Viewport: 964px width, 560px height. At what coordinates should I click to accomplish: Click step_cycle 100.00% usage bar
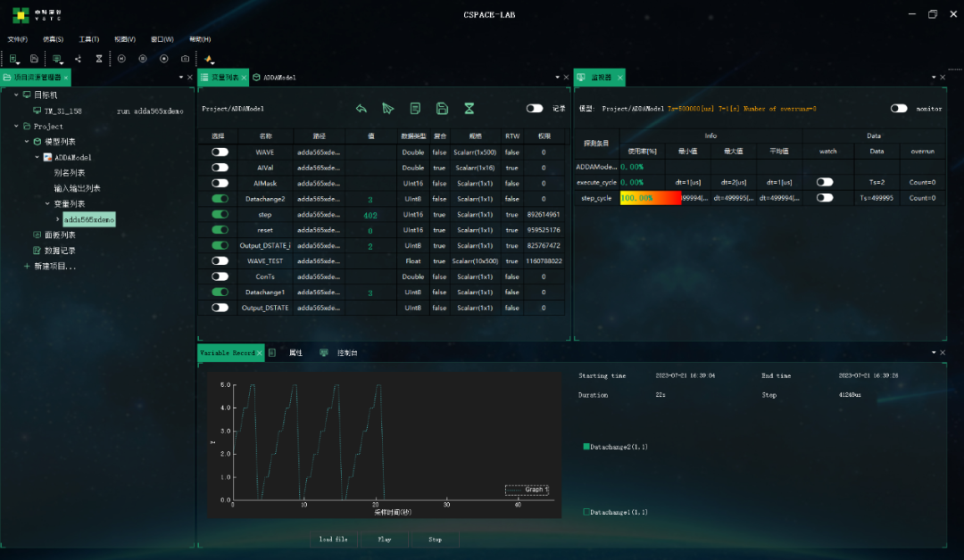pyautogui.click(x=651, y=198)
